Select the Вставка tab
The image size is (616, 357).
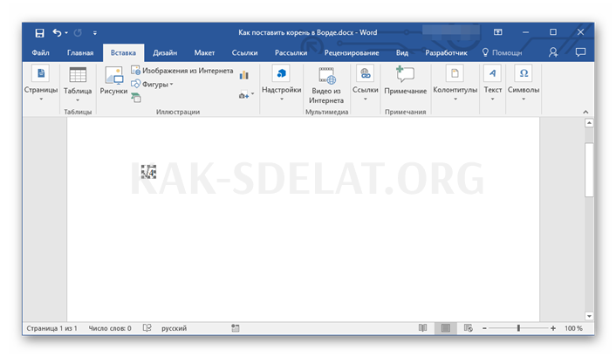123,52
